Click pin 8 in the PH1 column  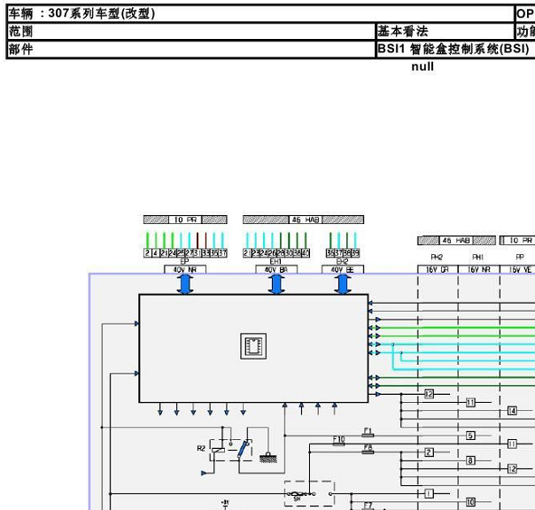tap(470, 460)
